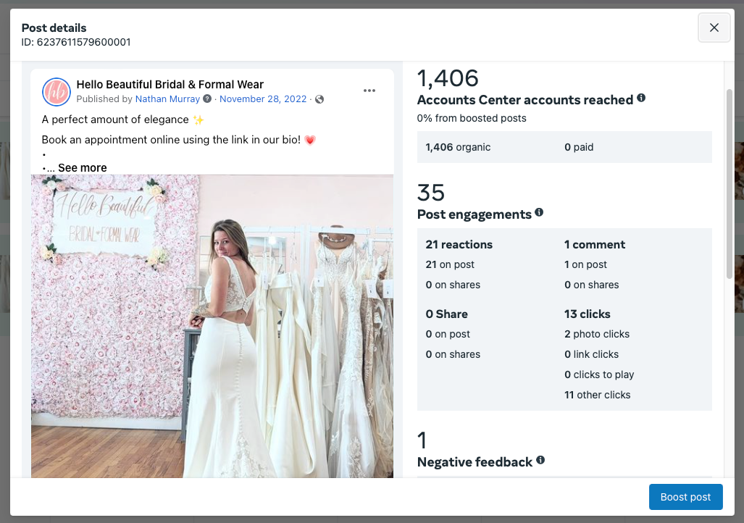Image resolution: width=744 pixels, height=523 pixels.
Task: Select '0% from boosted posts' text
Action: coord(472,118)
